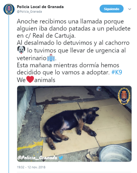Click the small food can in the photo
The image size is (137, 173).
click(98, 88)
